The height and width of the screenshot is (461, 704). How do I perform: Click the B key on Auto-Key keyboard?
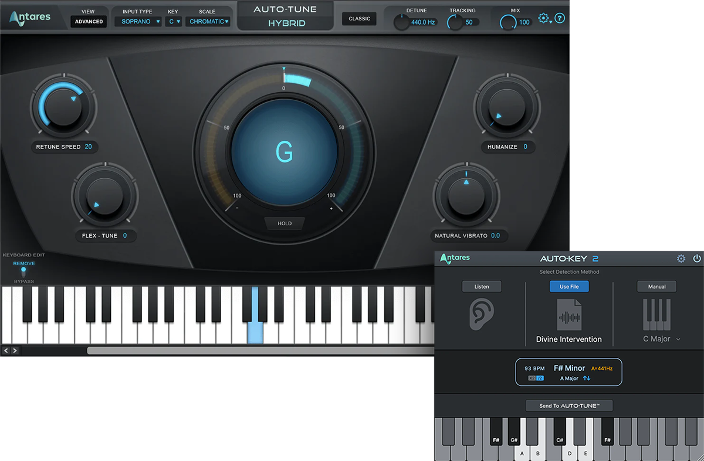point(537,453)
